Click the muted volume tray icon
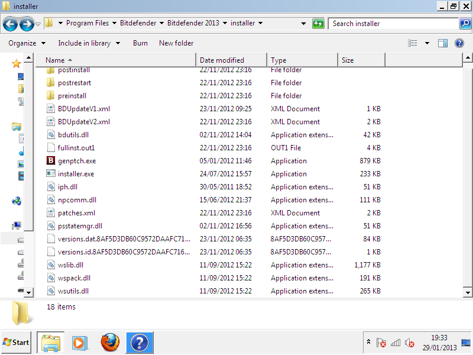This screenshot has width=473, height=355. pyautogui.click(x=410, y=343)
